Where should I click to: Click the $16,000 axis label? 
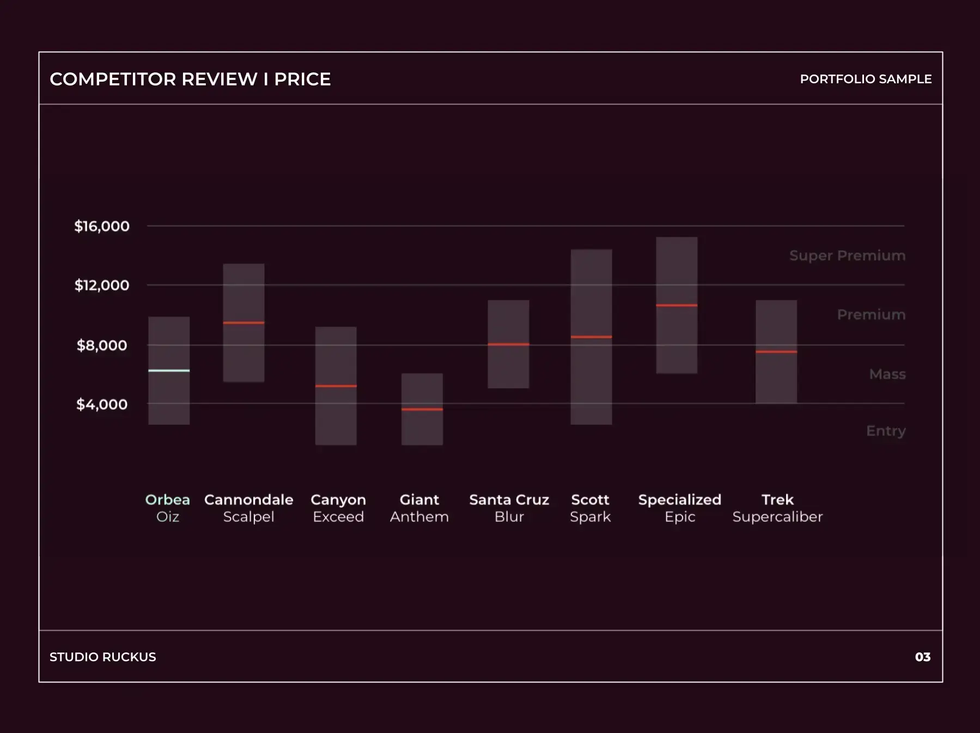[x=102, y=226]
